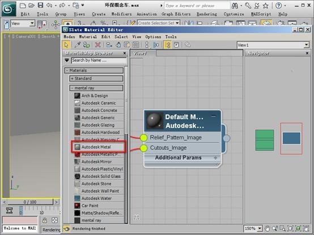Collapse the Default Material node with minus

click(x=214, y=116)
